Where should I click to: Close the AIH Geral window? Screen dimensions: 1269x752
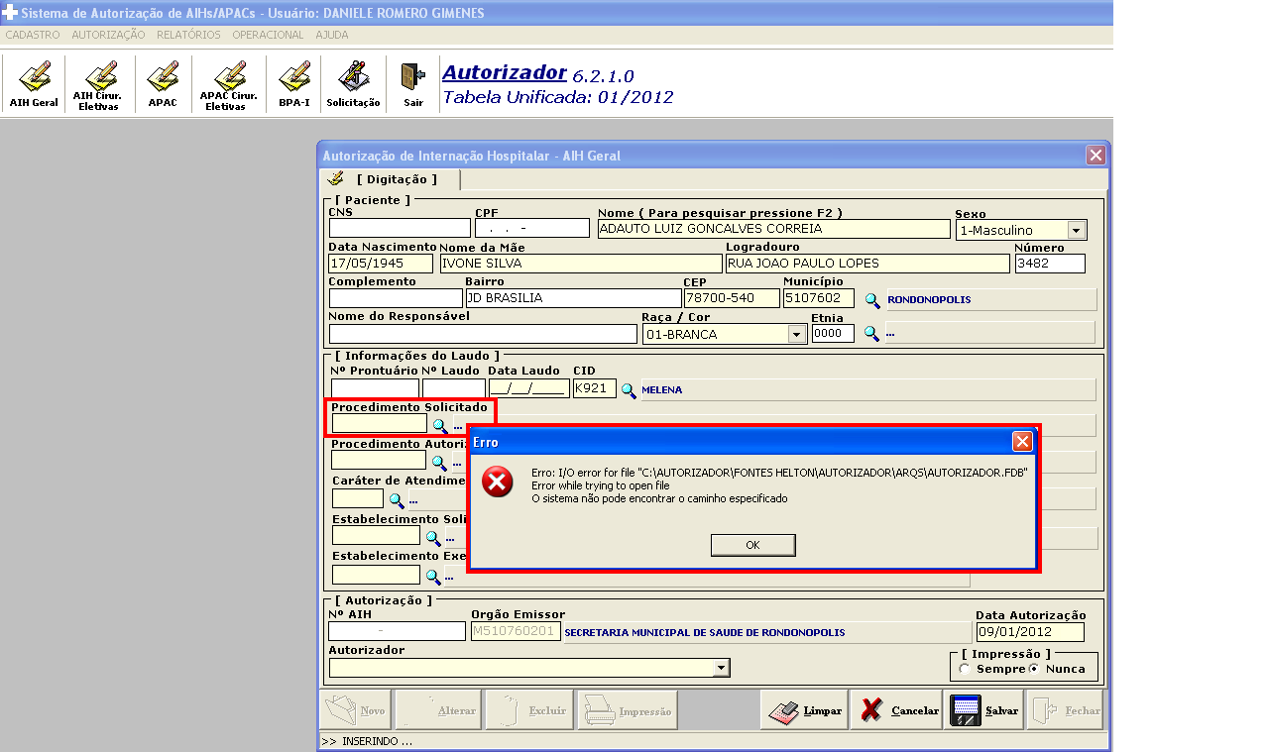(1096, 155)
